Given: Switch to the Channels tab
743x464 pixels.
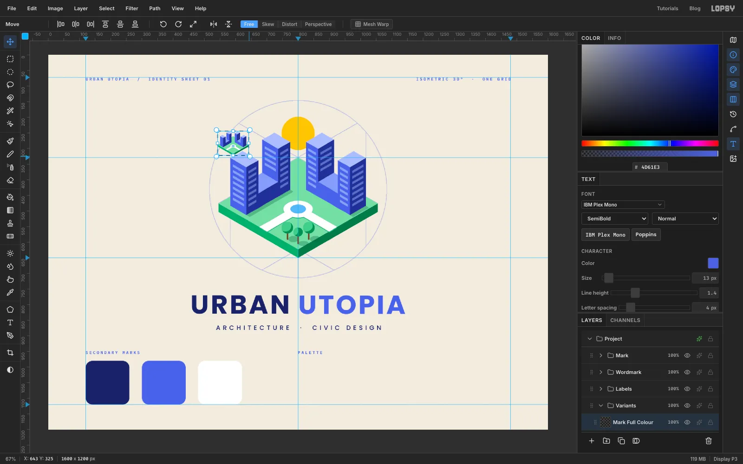Looking at the screenshot, I should (625, 320).
